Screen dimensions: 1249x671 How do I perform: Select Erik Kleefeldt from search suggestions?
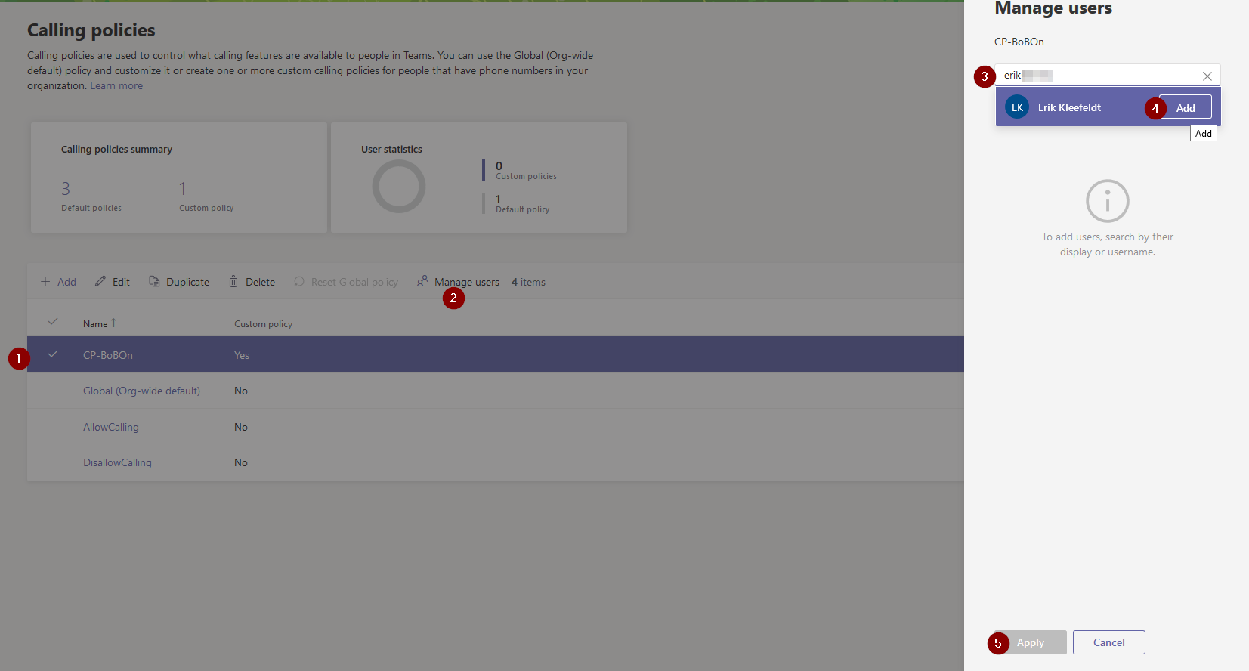(1069, 107)
